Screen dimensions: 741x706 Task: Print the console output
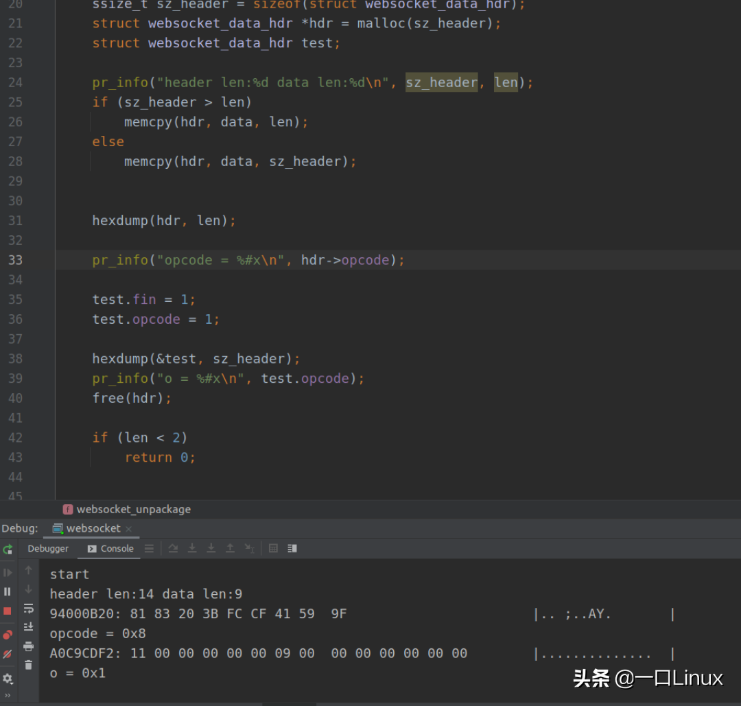click(28, 646)
